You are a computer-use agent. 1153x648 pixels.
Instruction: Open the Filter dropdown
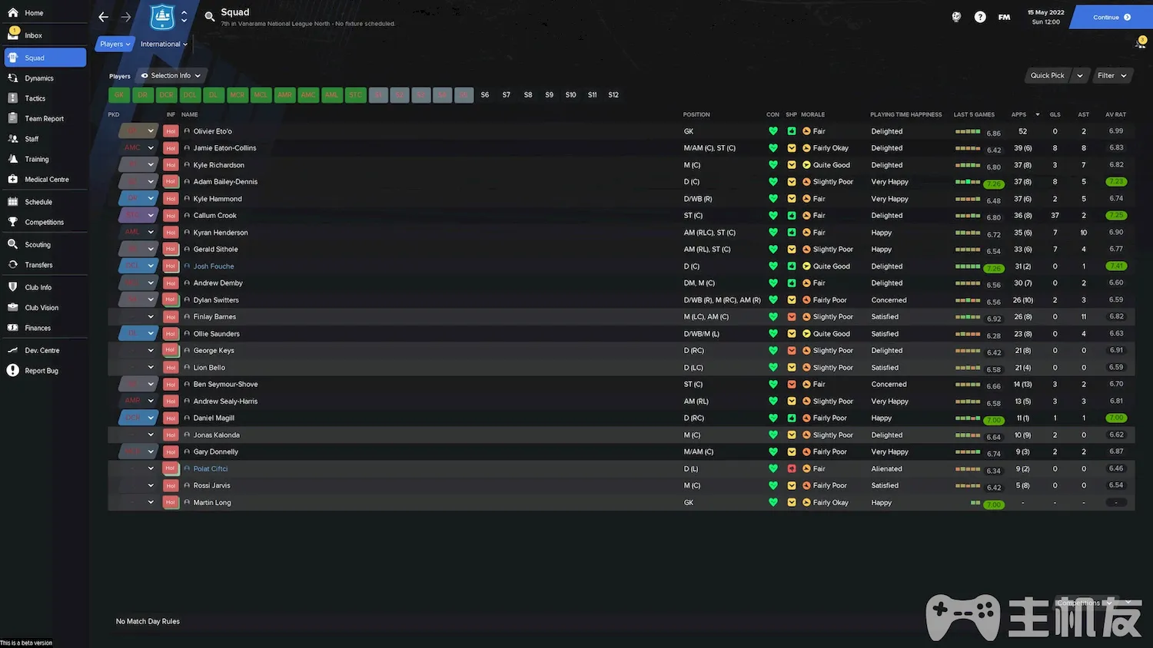pos(1112,75)
